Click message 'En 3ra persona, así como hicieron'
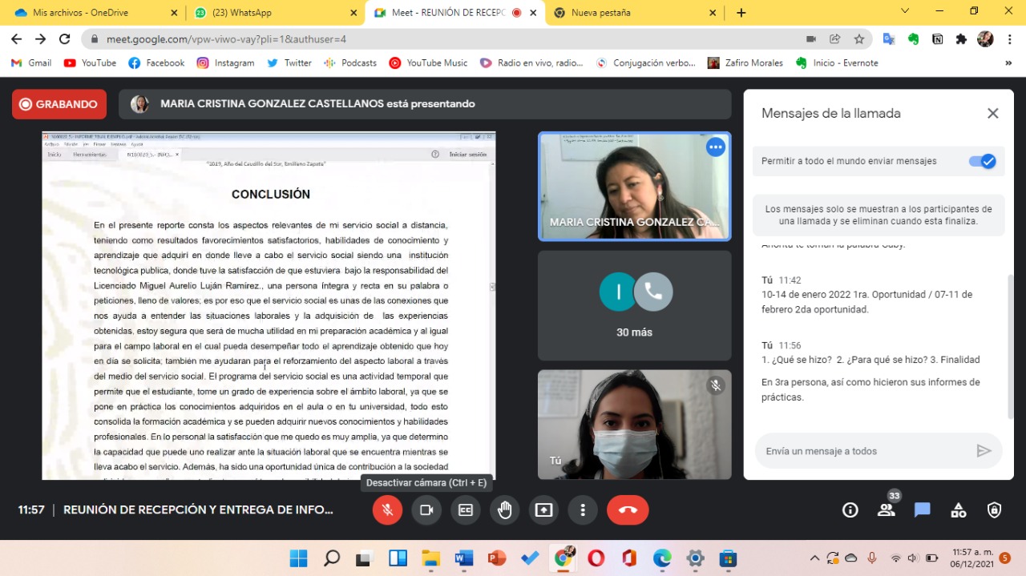 point(870,389)
